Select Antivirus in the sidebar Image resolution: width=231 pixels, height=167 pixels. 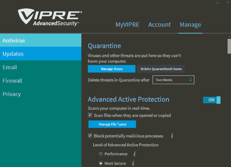41,40
